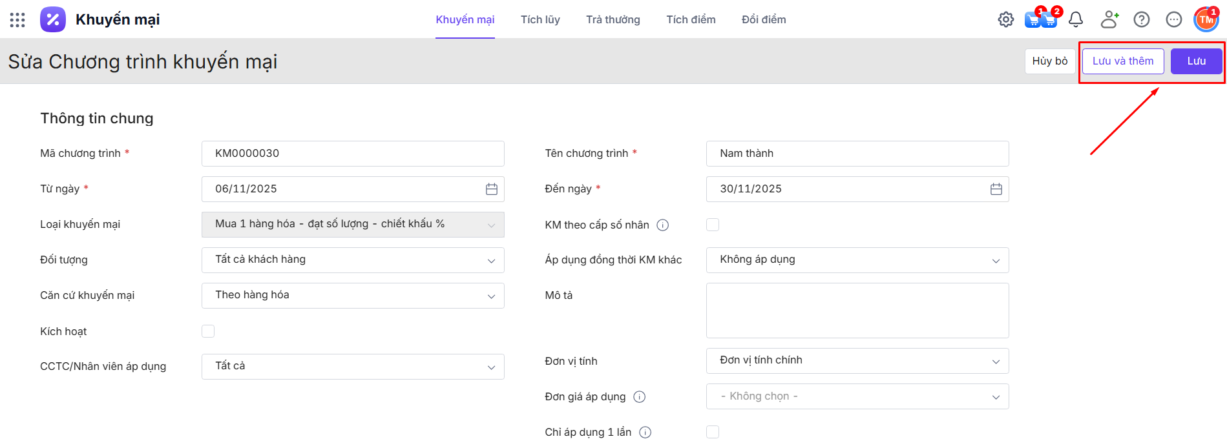Enable the Kích hoạt checkbox
This screenshot has width=1227, height=439.
coord(208,331)
